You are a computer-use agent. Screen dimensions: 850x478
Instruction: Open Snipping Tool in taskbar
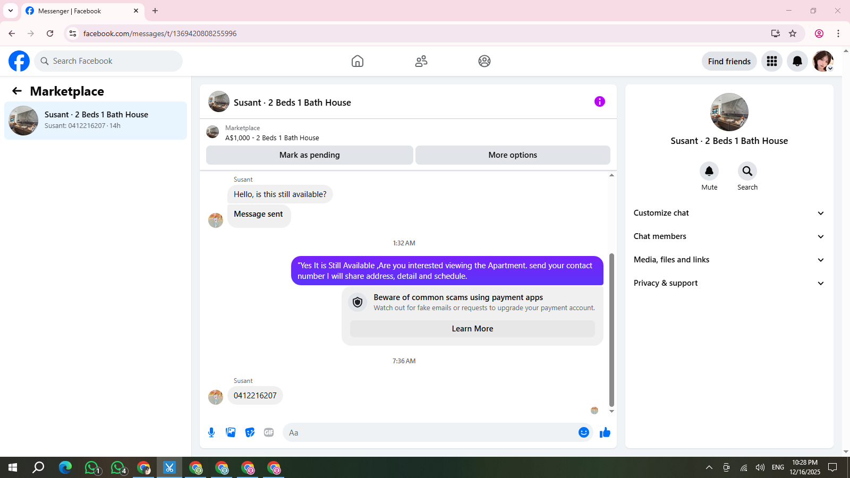click(x=169, y=467)
